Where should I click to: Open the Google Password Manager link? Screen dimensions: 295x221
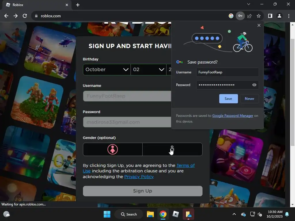pyautogui.click(x=232, y=116)
